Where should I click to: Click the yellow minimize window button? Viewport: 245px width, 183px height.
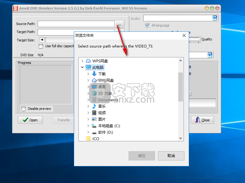(x=207, y=8)
